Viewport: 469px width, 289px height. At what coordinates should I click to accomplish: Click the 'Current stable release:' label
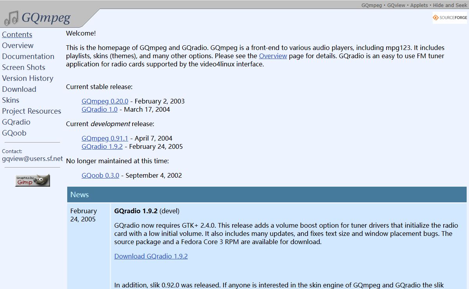99,87
